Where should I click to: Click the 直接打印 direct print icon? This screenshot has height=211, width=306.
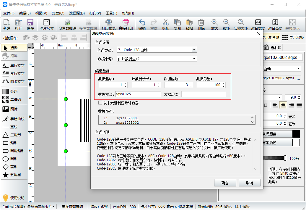pyautogui.click(x=126, y=25)
